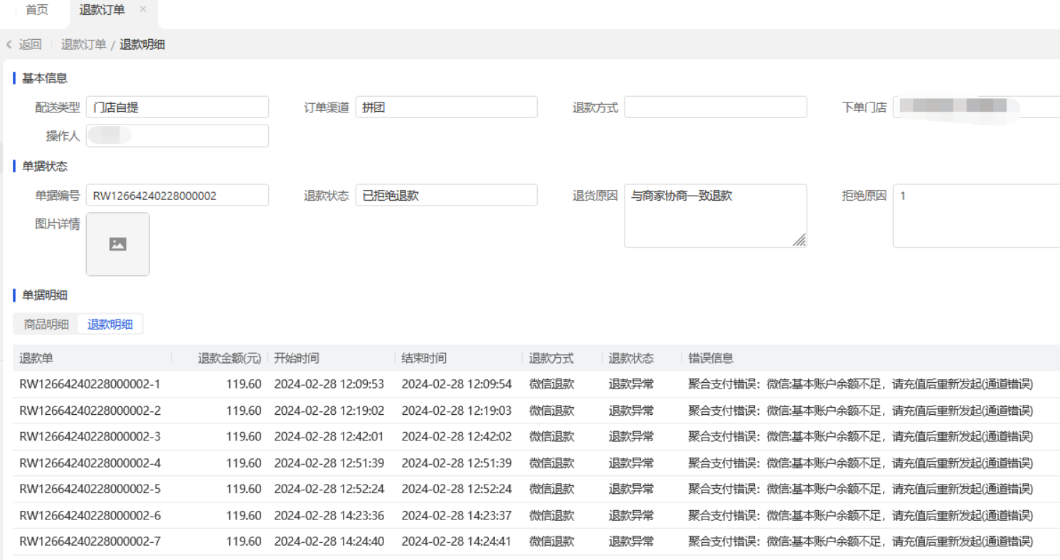Switch to the 首页 tab

click(x=37, y=9)
